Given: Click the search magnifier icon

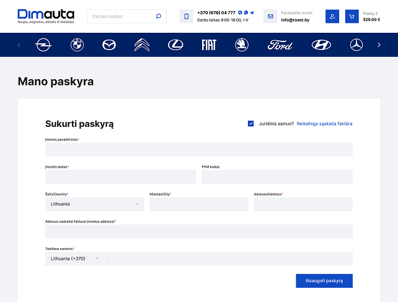Looking at the screenshot, I should tap(158, 17).
